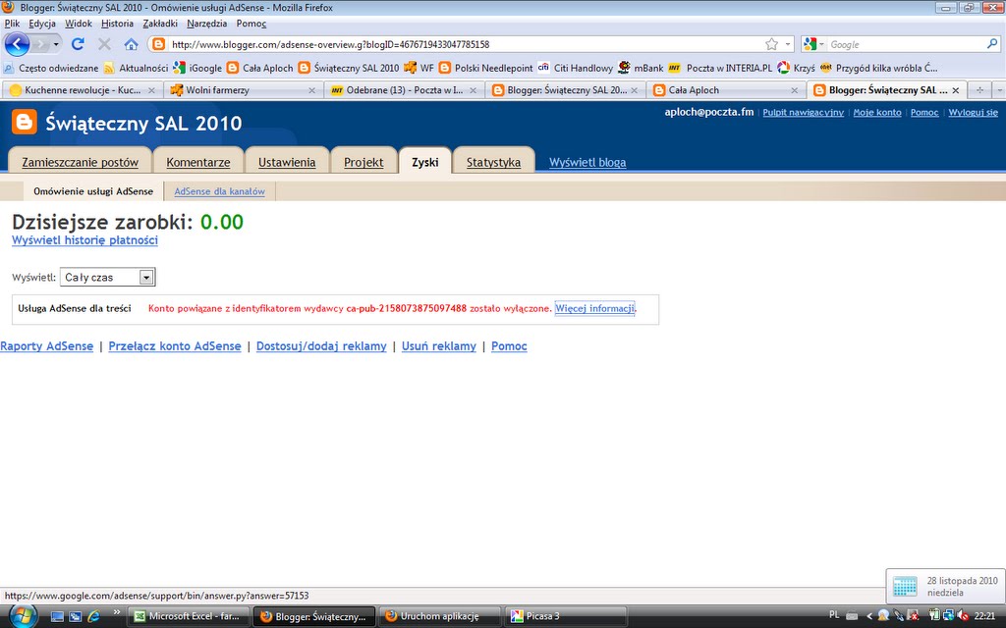This screenshot has width=1006, height=628.
Task: Close the Odebrane (13) Poczta tab
Action: [473, 90]
